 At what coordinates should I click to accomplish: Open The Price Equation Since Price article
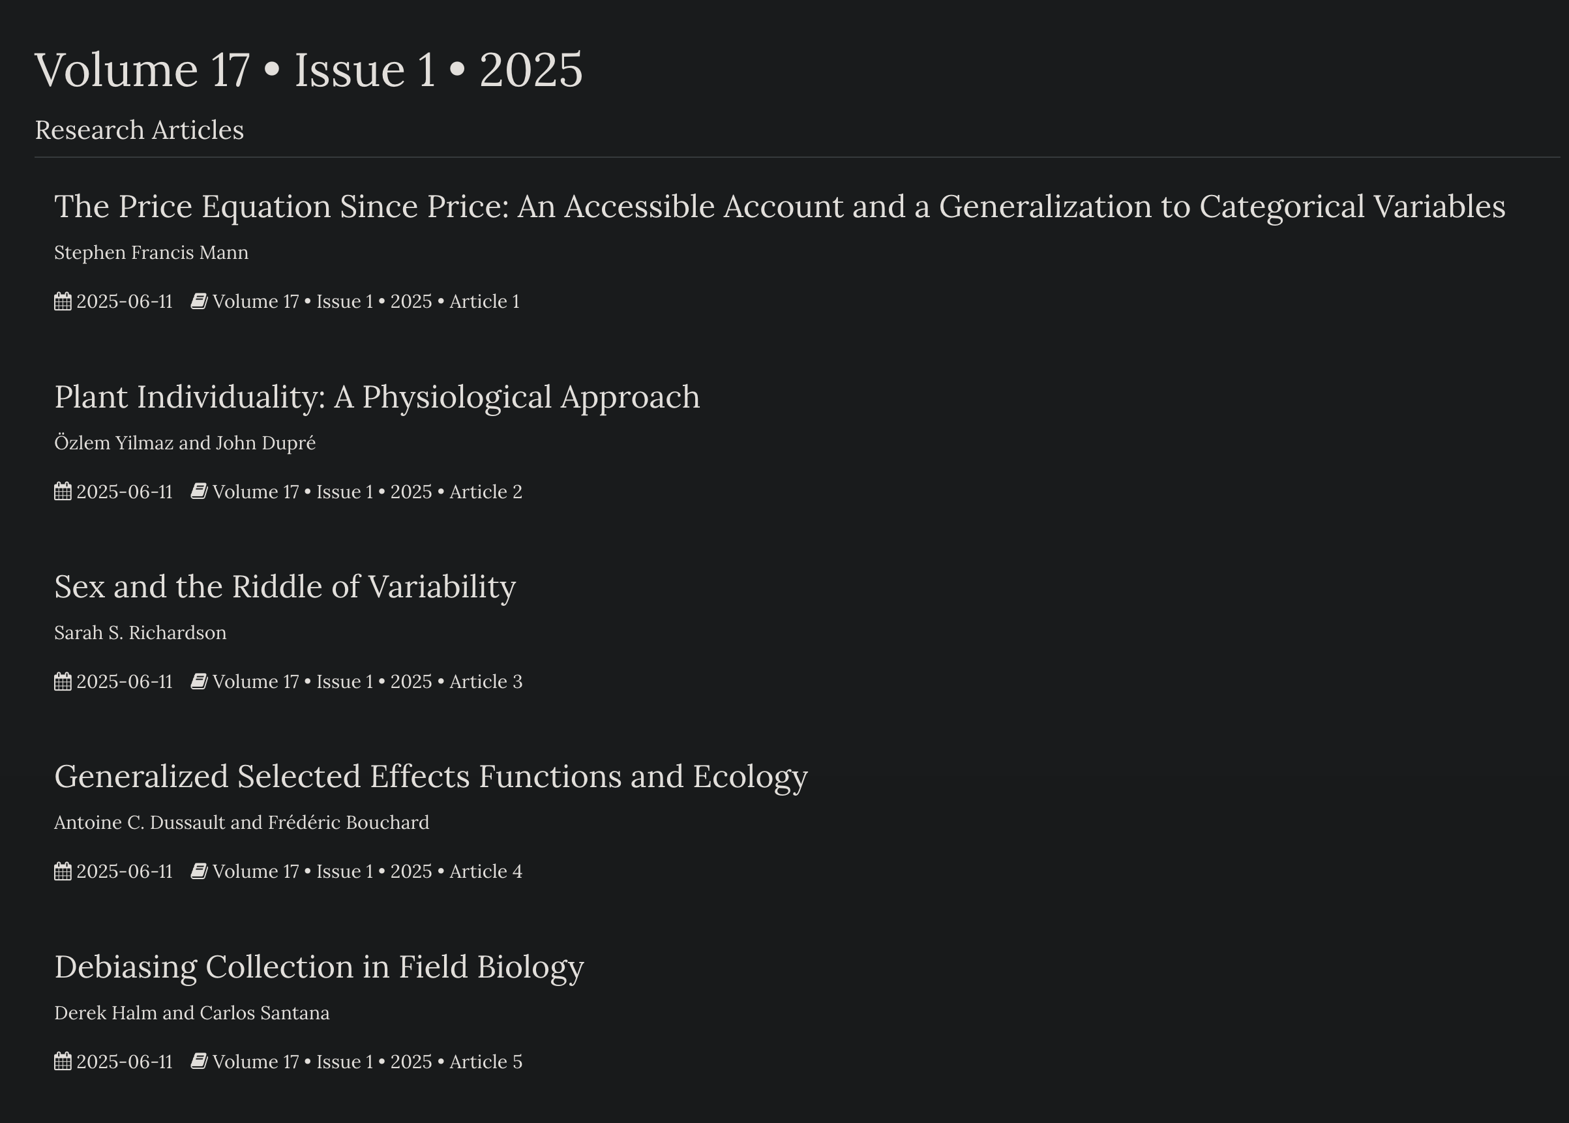click(780, 207)
